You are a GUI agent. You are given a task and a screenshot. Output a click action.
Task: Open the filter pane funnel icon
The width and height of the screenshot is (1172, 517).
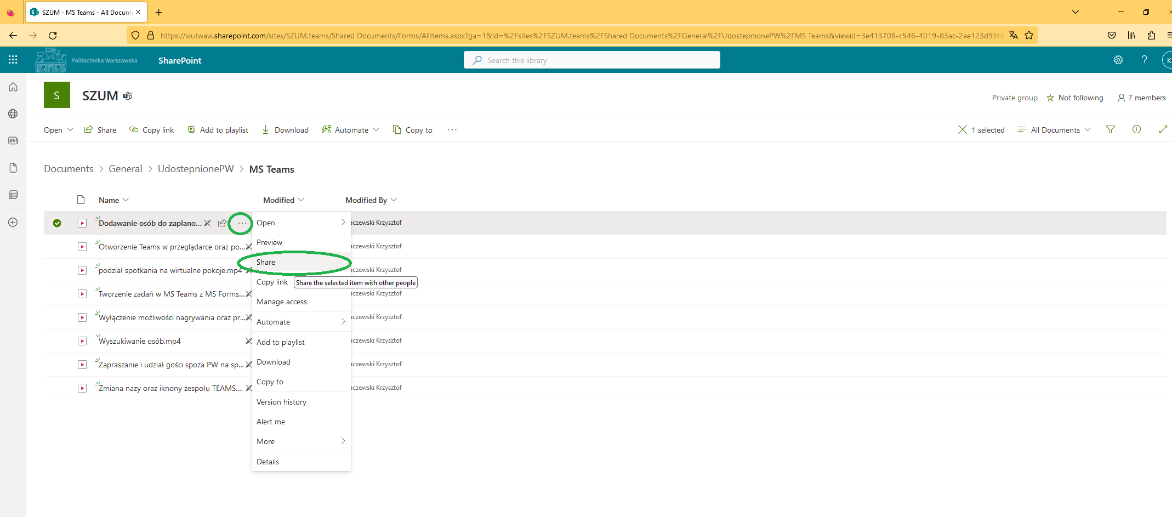pyautogui.click(x=1111, y=129)
